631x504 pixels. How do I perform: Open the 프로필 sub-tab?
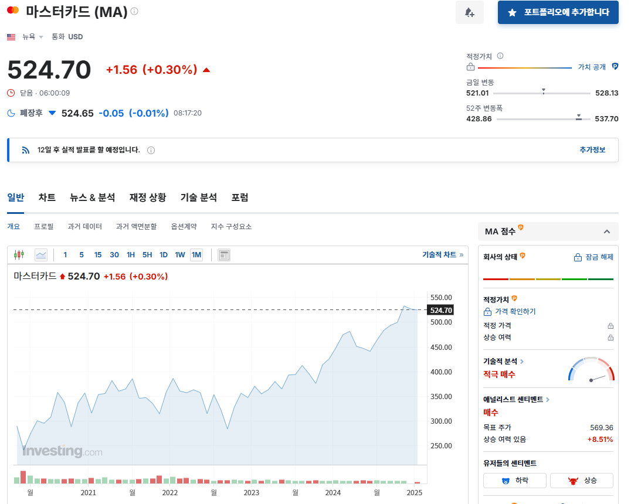click(x=44, y=226)
